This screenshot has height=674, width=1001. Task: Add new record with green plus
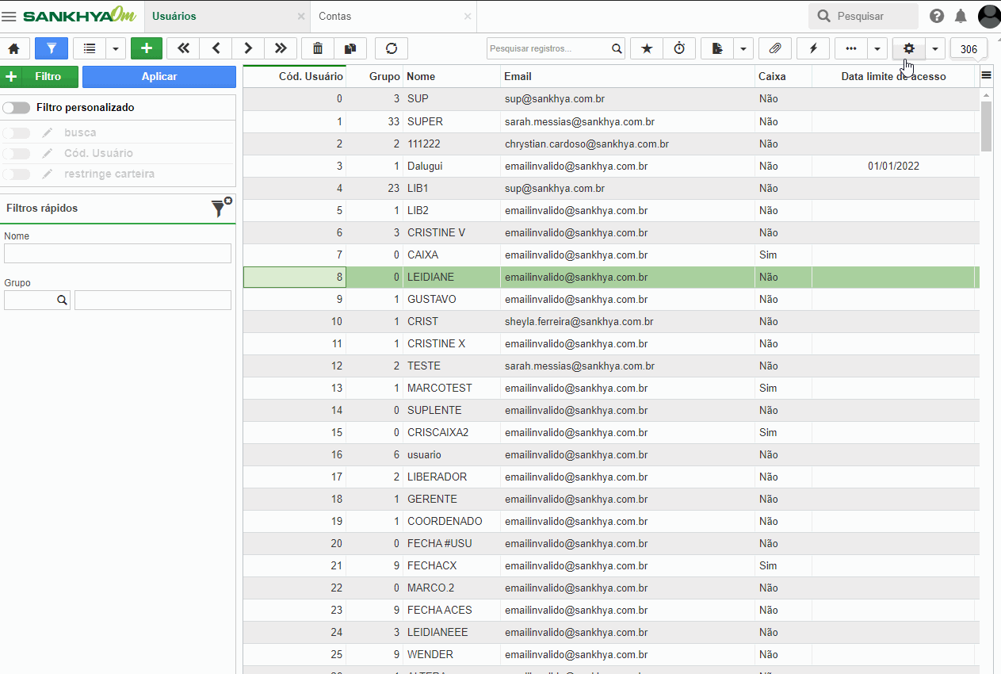click(147, 48)
